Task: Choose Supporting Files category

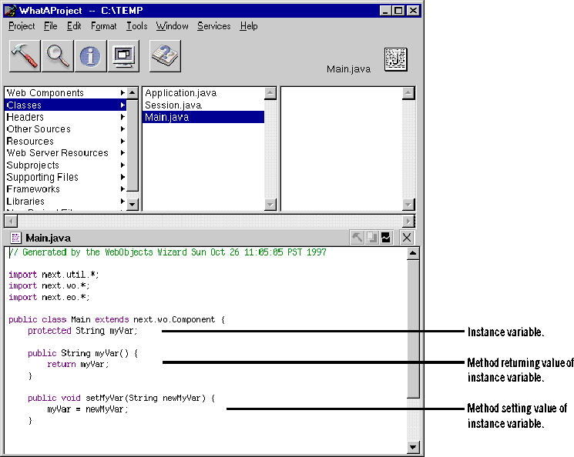Action: [42, 177]
